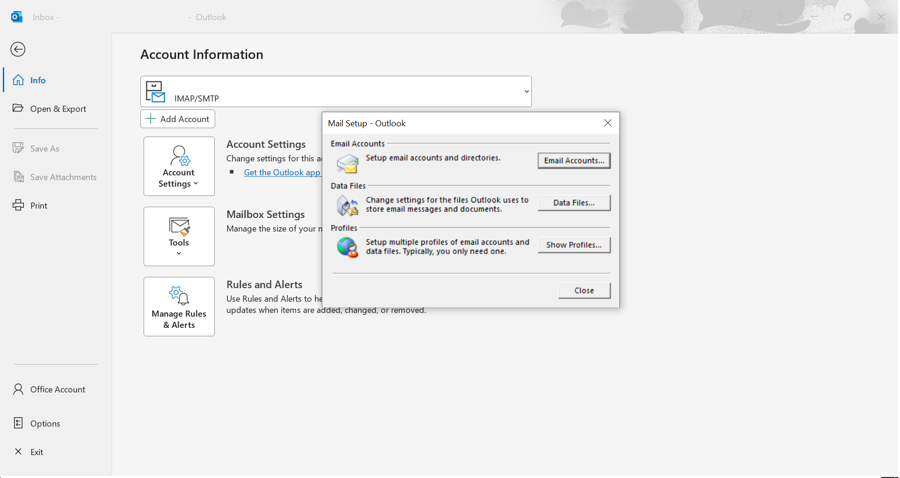The image size is (900, 478).
Task: Click the green plus on Add Account
Action: coord(151,119)
